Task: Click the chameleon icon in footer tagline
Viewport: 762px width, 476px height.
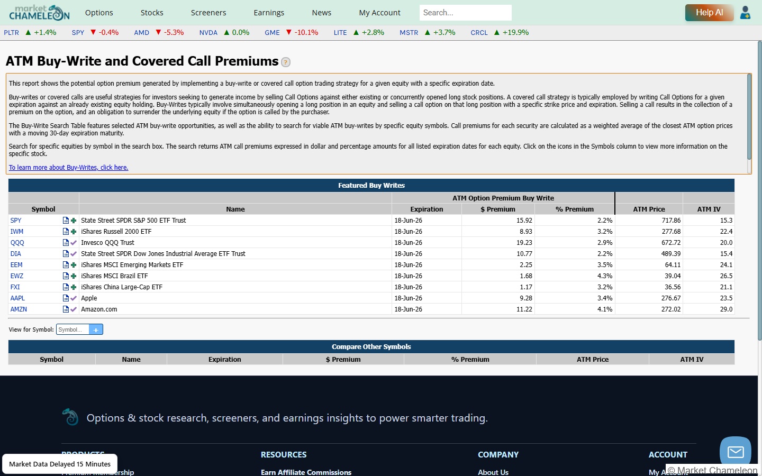Action: pyautogui.click(x=70, y=417)
